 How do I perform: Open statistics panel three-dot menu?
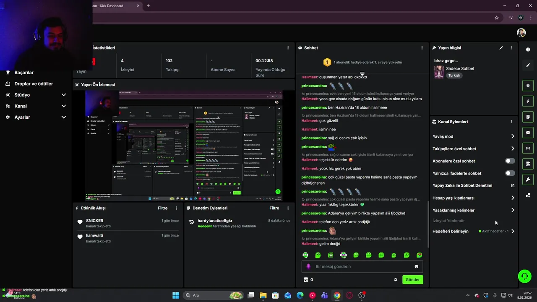288,48
